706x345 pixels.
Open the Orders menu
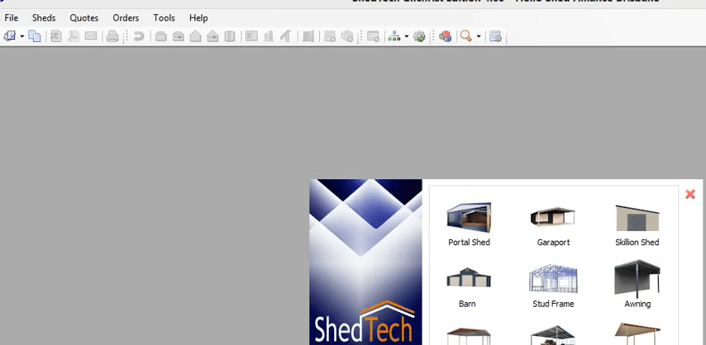click(x=126, y=18)
